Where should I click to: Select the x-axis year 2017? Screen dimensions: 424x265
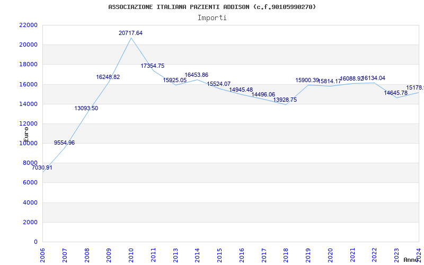(264, 255)
